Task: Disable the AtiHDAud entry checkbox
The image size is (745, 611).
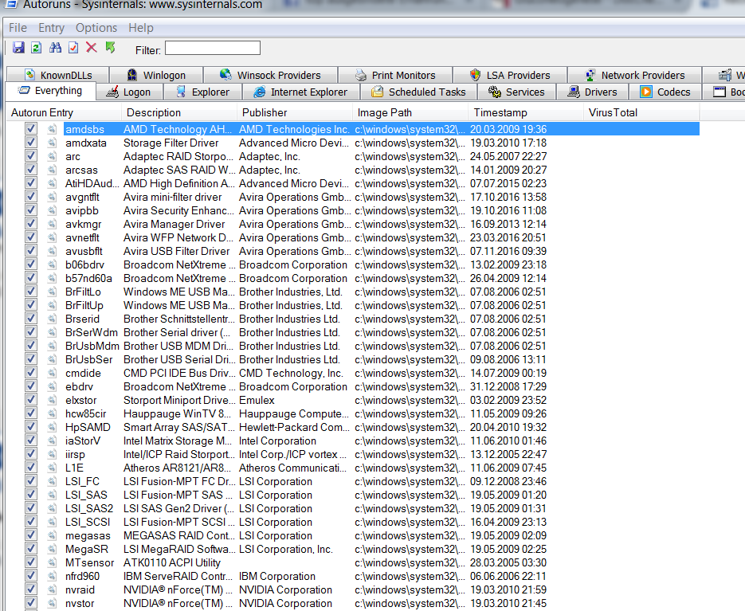Action: coord(31,182)
